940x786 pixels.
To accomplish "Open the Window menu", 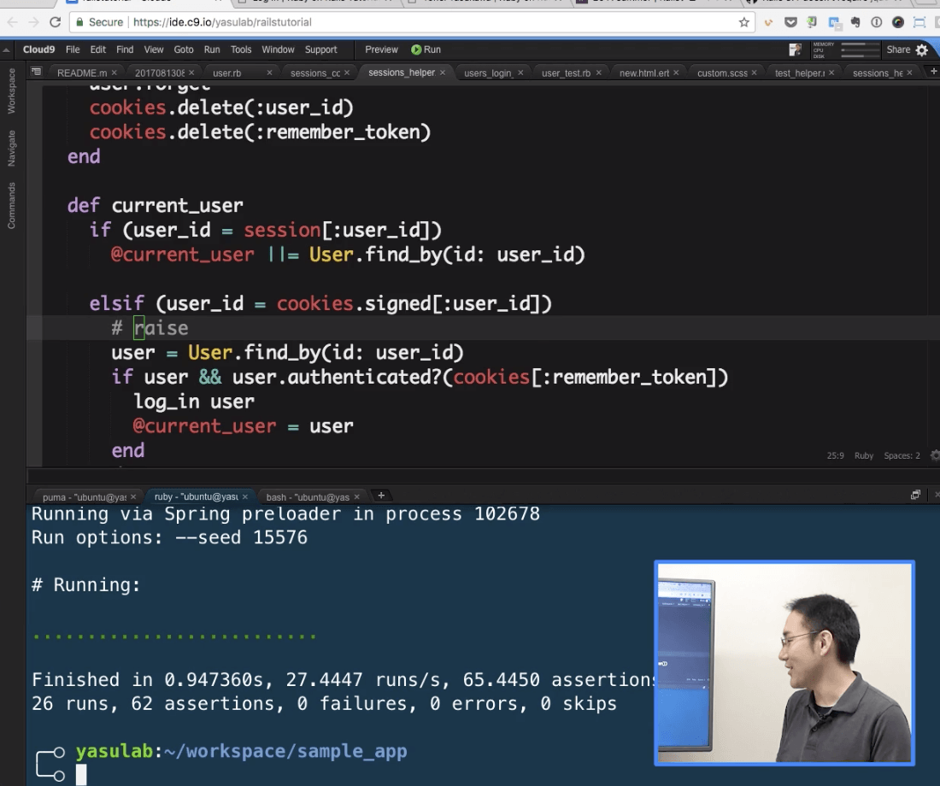I will (279, 50).
